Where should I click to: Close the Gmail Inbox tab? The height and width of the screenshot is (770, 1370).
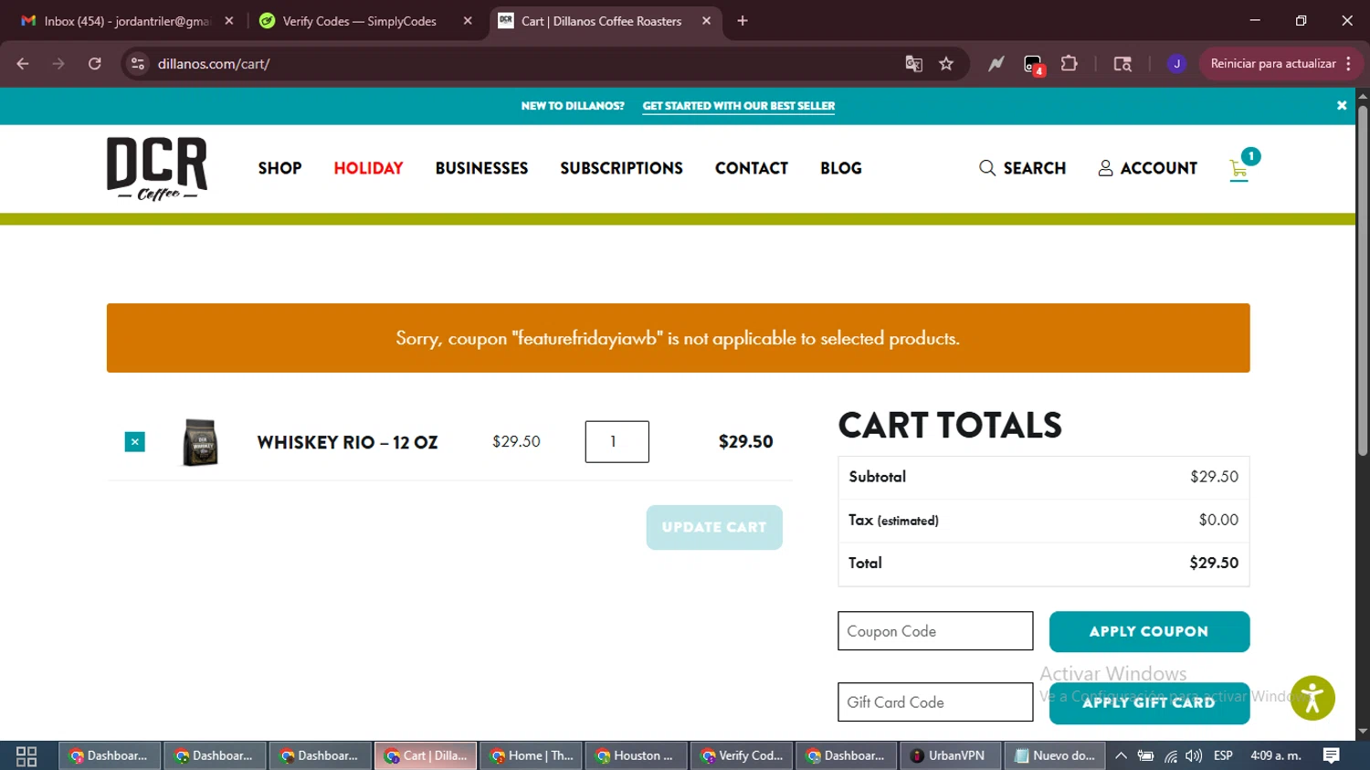(x=229, y=21)
